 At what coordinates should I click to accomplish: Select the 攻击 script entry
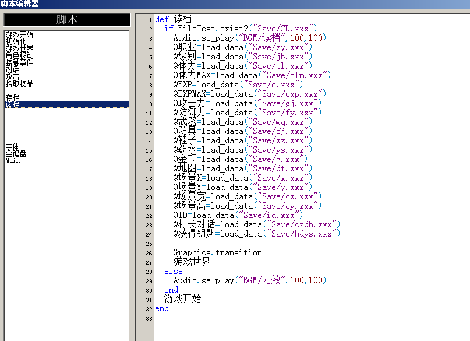pyautogui.click(x=13, y=76)
